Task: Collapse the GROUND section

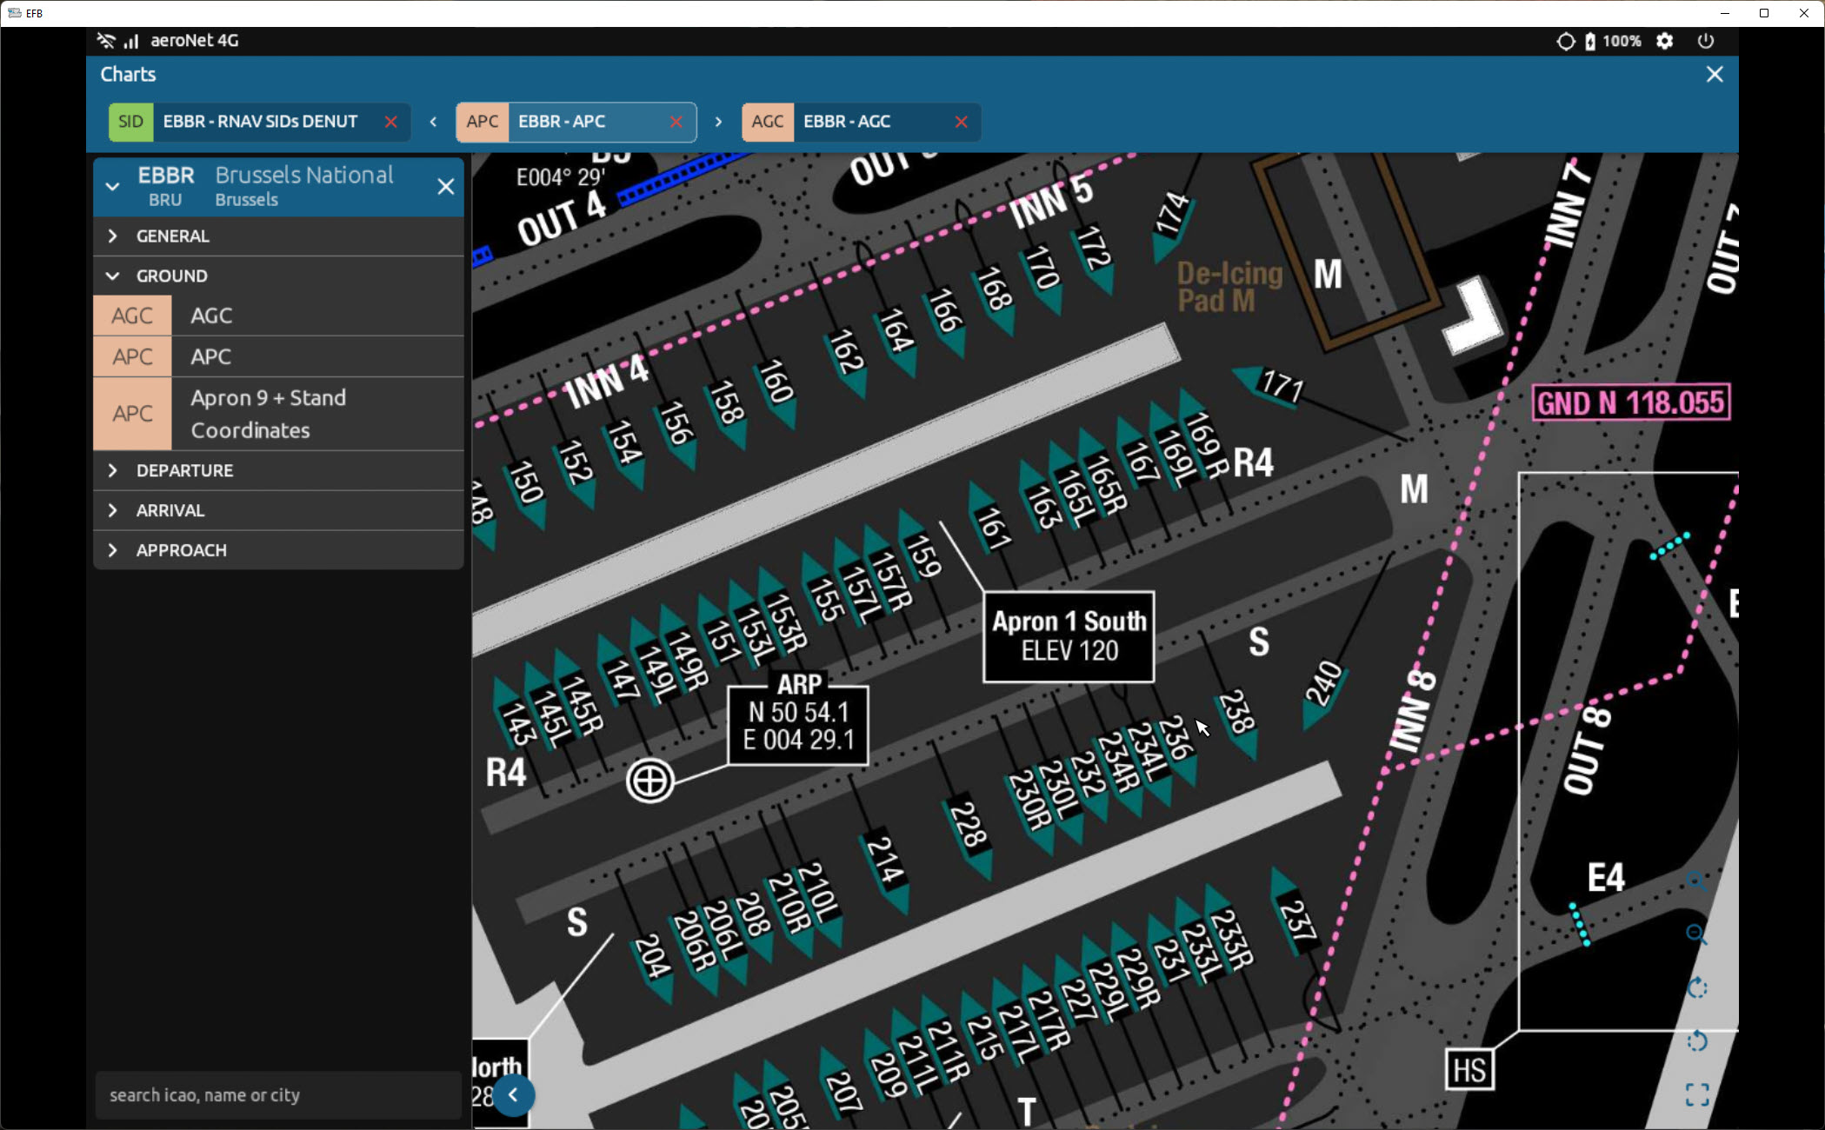Action: pyautogui.click(x=171, y=276)
